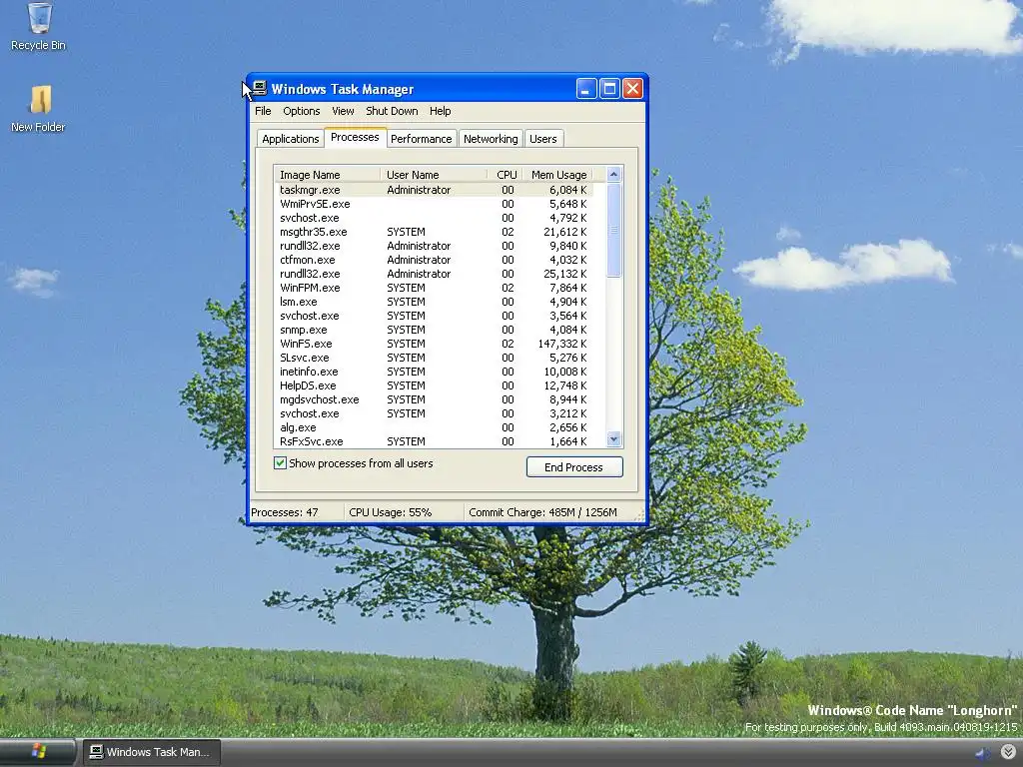Click process list scroll down arrow
Viewport: 1023px width, 767px height.
point(613,439)
